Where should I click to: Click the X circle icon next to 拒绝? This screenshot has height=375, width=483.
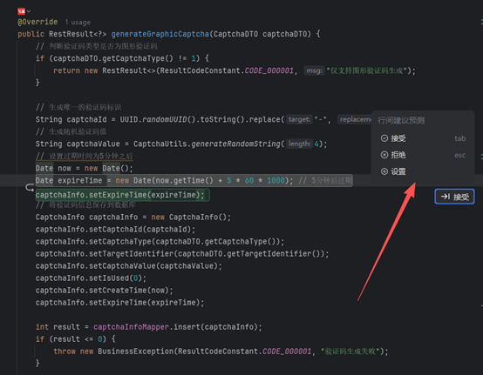(x=384, y=155)
